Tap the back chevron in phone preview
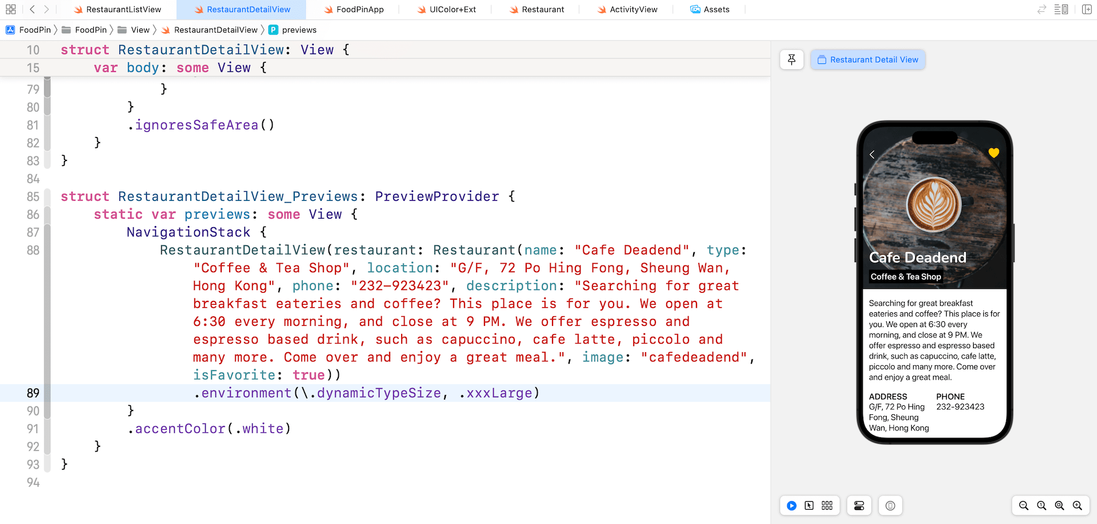 (872, 154)
